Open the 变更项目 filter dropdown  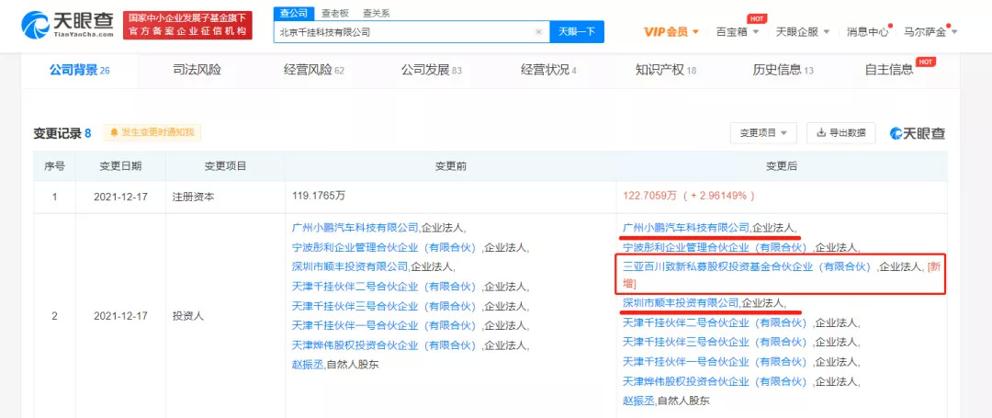tap(763, 133)
